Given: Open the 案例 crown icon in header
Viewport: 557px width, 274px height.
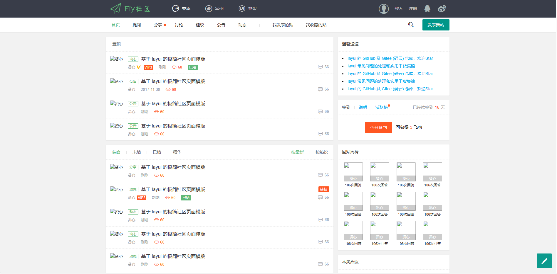Looking at the screenshot, I should coord(209,8).
